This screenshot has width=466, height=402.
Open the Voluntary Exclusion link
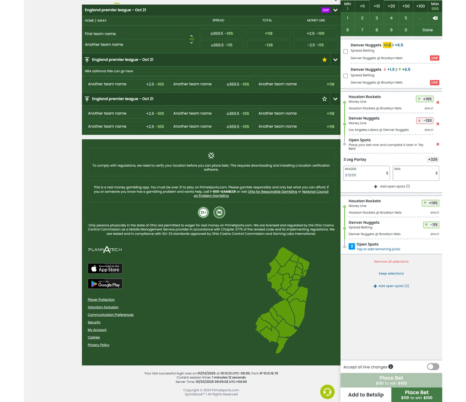(x=103, y=307)
